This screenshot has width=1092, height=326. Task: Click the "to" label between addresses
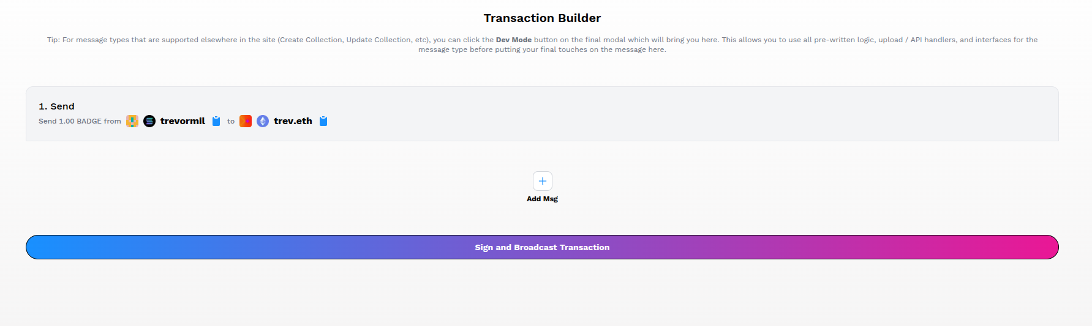pyautogui.click(x=231, y=121)
